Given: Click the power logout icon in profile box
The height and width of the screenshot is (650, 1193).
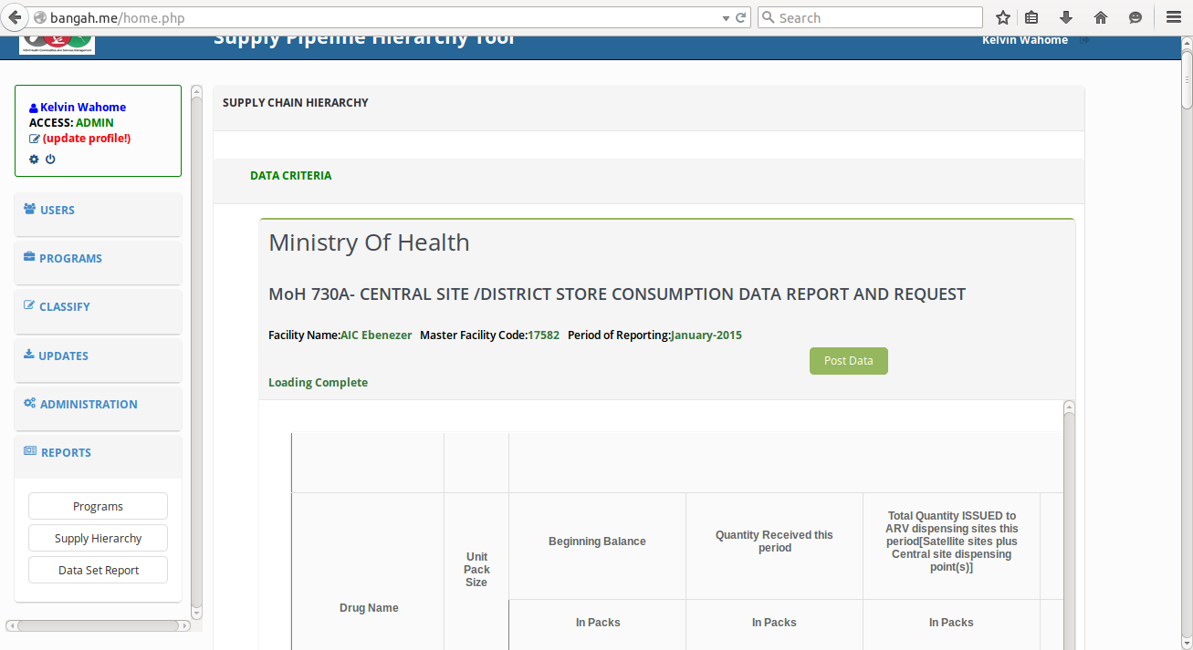Looking at the screenshot, I should click(x=50, y=159).
